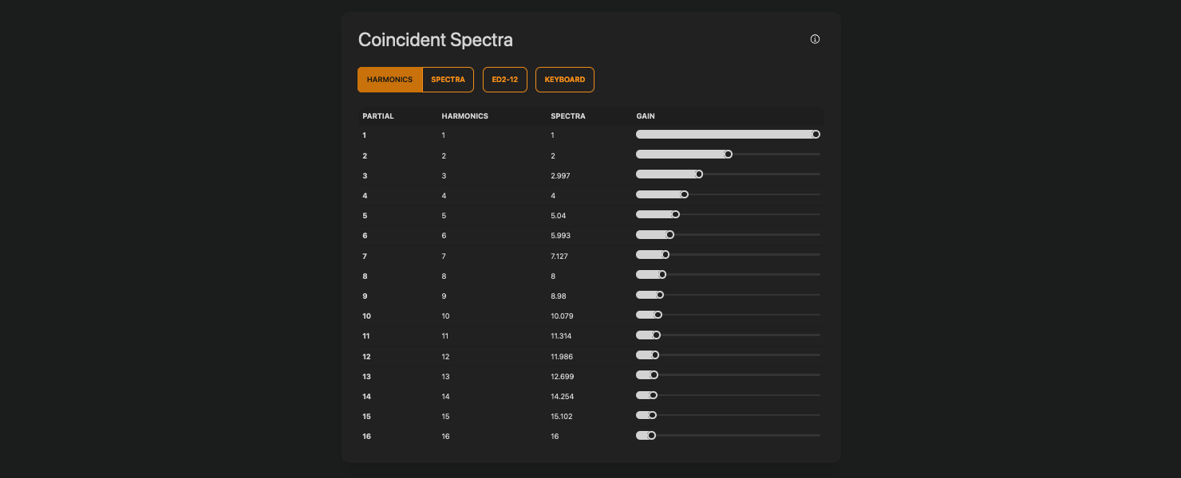Screen dimensions: 1181x478
Task: Select row 9 in the partials table
Action: (365, 296)
